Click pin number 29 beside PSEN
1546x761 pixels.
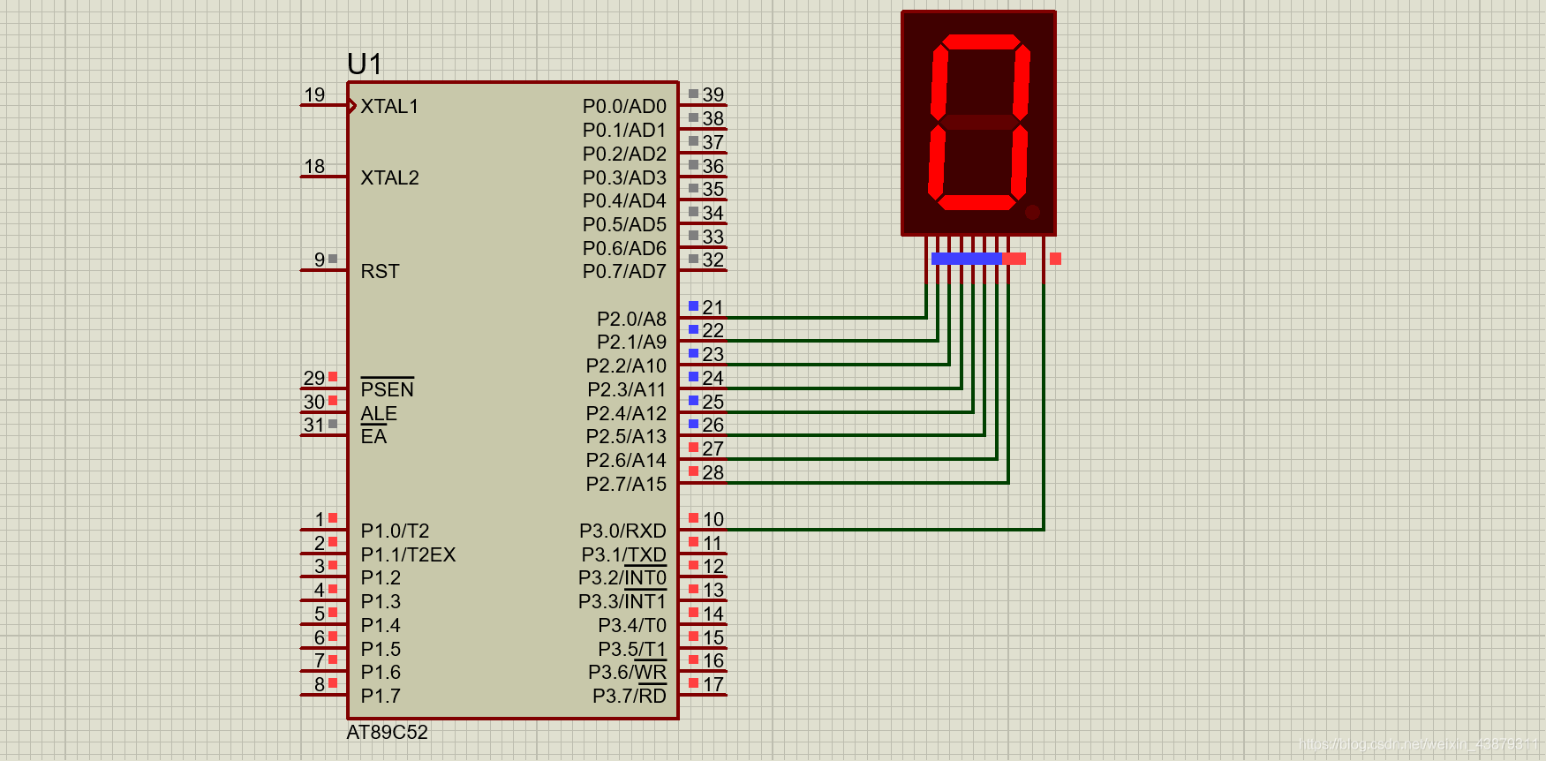(314, 378)
